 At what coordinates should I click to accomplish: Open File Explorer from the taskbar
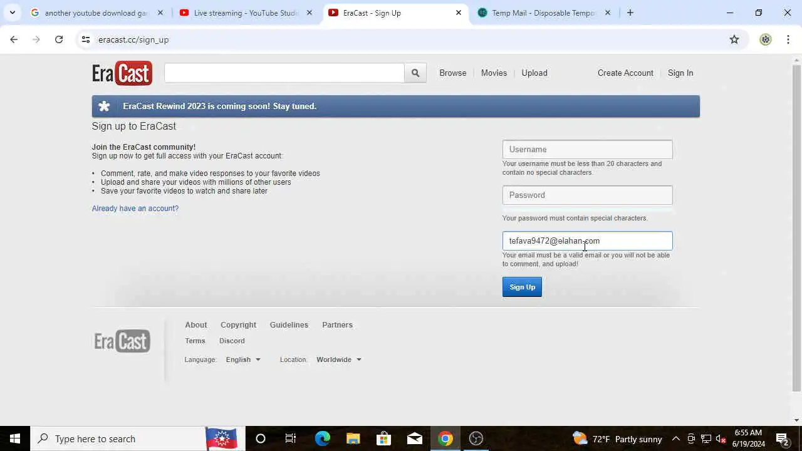pyautogui.click(x=353, y=438)
